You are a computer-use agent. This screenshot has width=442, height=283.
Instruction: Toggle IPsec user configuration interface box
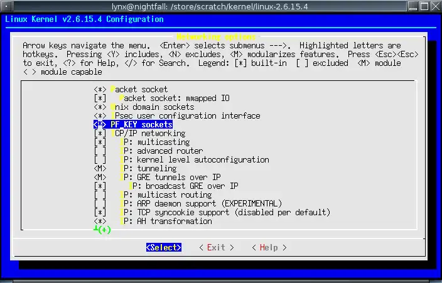[x=100, y=116]
